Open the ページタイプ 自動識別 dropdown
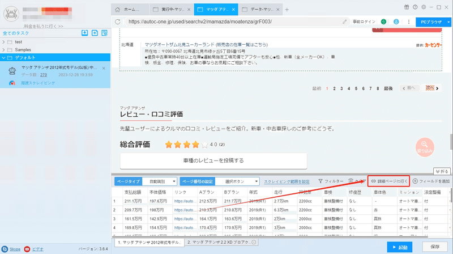Image resolution: width=453 pixels, height=254 pixels. pos(160,181)
